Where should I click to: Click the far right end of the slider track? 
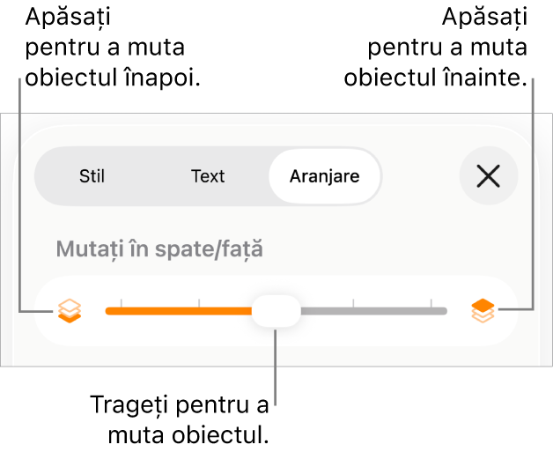pos(445,311)
